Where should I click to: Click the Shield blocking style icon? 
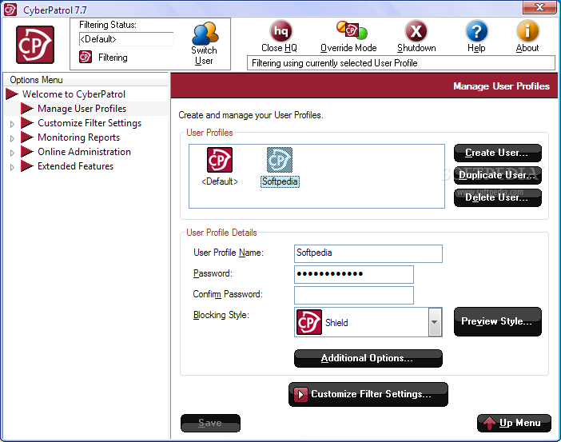(309, 322)
